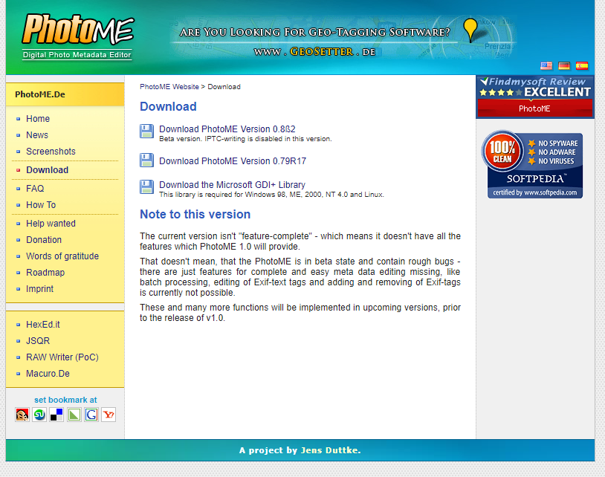Bookmark page at StumbleUpon icon
605x477 pixels.
point(39,415)
